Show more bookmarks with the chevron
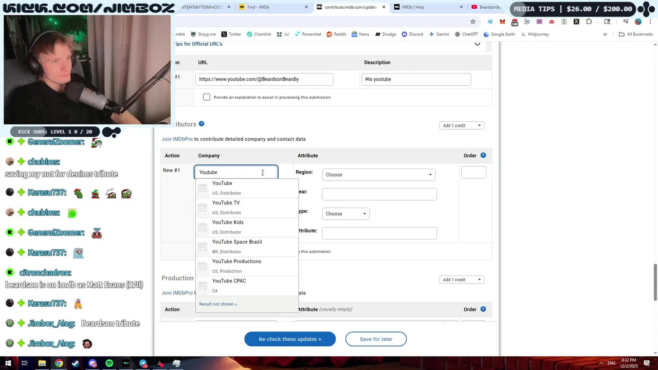 pyautogui.click(x=605, y=34)
